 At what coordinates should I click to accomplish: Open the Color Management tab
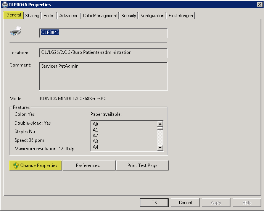coord(100,16)
